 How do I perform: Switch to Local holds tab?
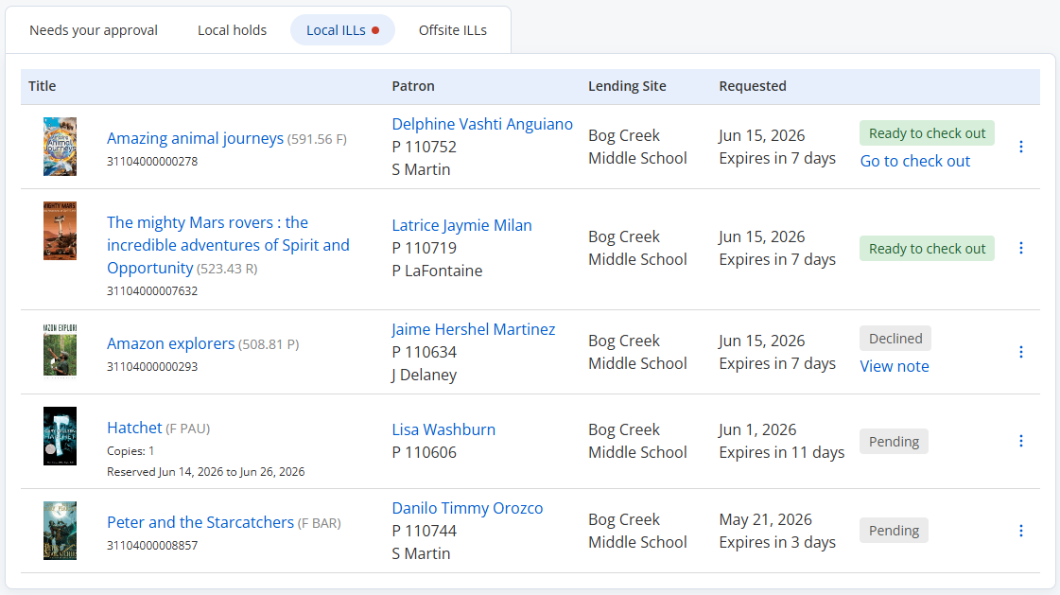click(232, 30)
